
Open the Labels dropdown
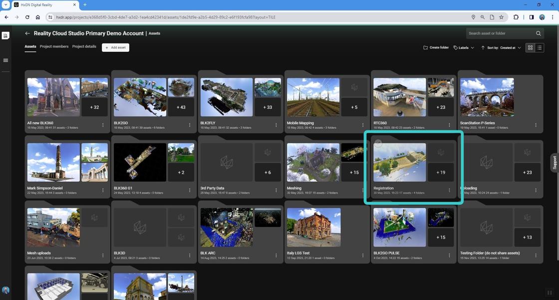[464, 47]
